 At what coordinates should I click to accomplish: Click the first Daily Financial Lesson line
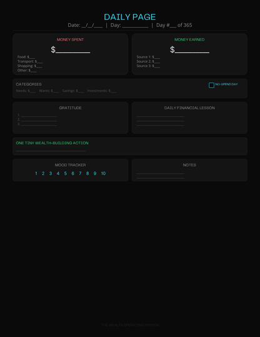[x=161, y=117]
